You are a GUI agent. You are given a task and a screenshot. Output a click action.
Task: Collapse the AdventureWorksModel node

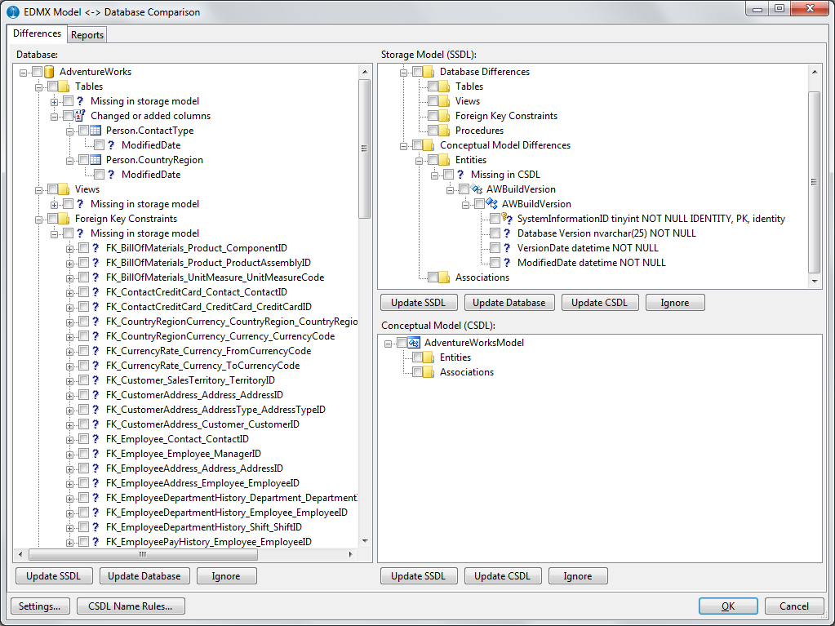pos(389,344)
